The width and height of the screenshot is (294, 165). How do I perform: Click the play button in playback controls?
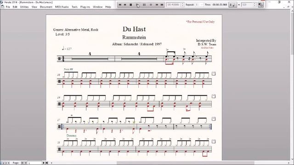pyautogui.click(x=137, y=5)
